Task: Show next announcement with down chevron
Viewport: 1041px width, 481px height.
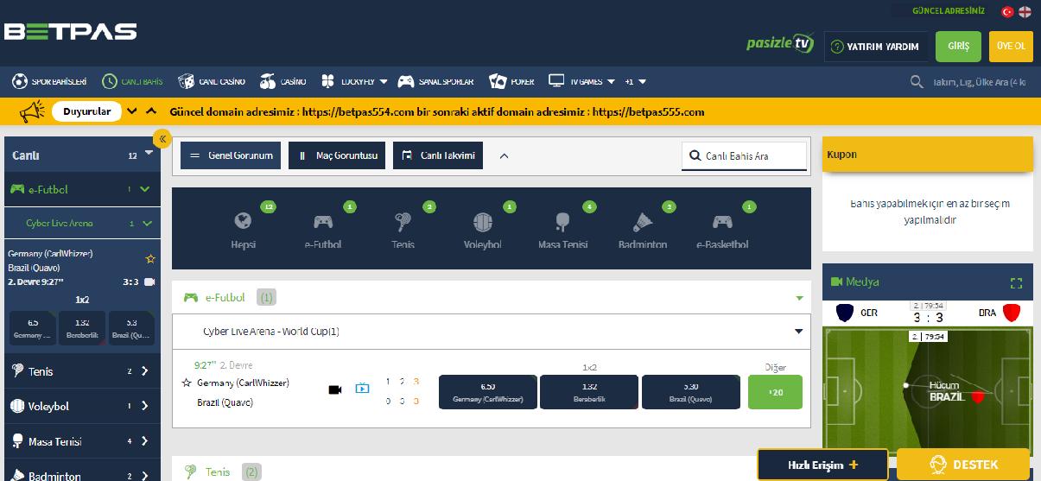Action: 132,111
